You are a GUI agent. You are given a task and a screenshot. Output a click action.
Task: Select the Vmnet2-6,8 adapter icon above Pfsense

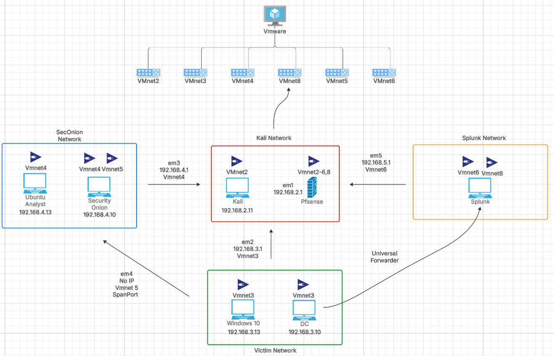(314, 161)
